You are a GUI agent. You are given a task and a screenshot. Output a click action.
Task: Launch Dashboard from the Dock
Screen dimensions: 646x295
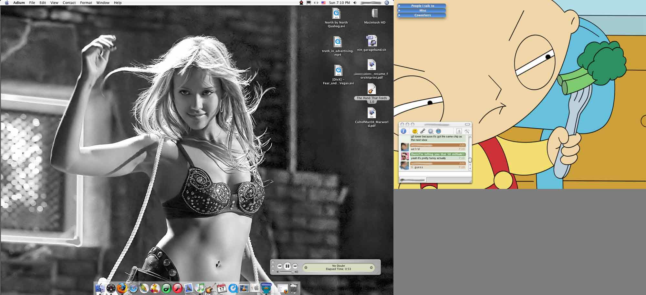tap(111, 288)
